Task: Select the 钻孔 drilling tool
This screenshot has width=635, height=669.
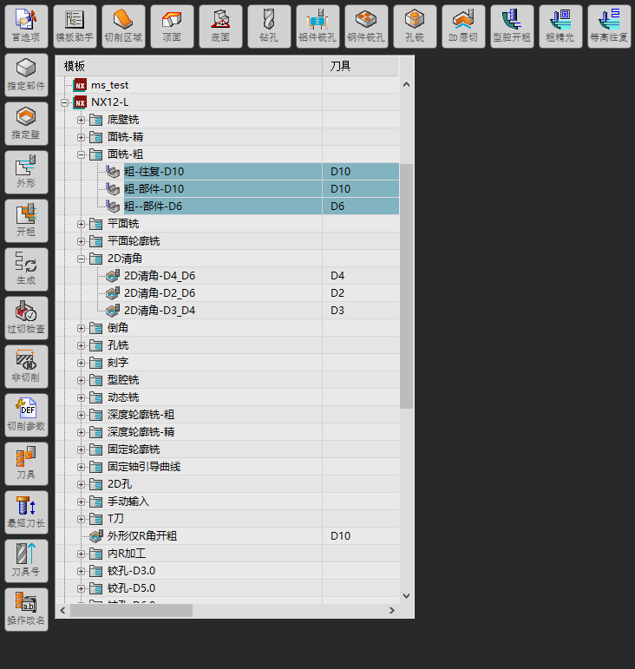Action: tap(269, 26)
